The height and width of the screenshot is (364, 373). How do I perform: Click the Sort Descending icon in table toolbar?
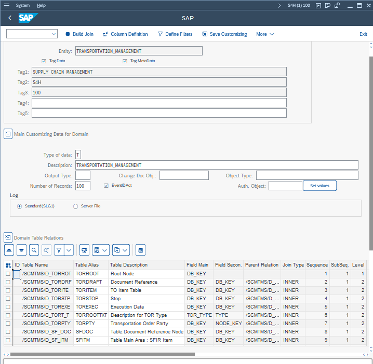coord(21,250)
